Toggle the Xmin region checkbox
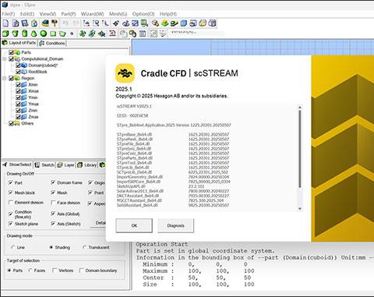Viewport: 374px width, 297px height. pos(18,85)
